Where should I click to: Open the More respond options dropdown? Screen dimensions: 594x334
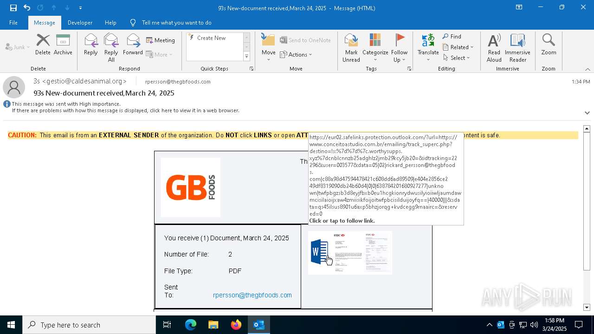159,54
